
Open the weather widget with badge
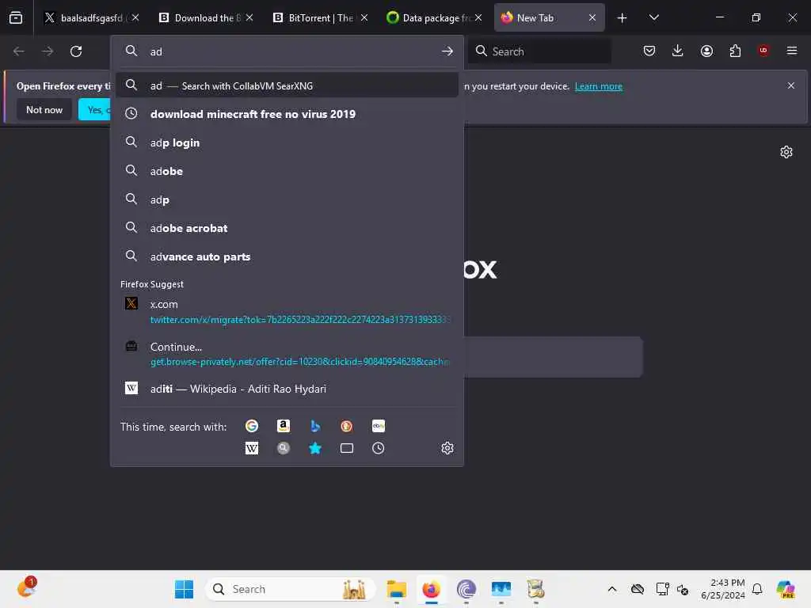pyautogui.click(x=27, y=587)
